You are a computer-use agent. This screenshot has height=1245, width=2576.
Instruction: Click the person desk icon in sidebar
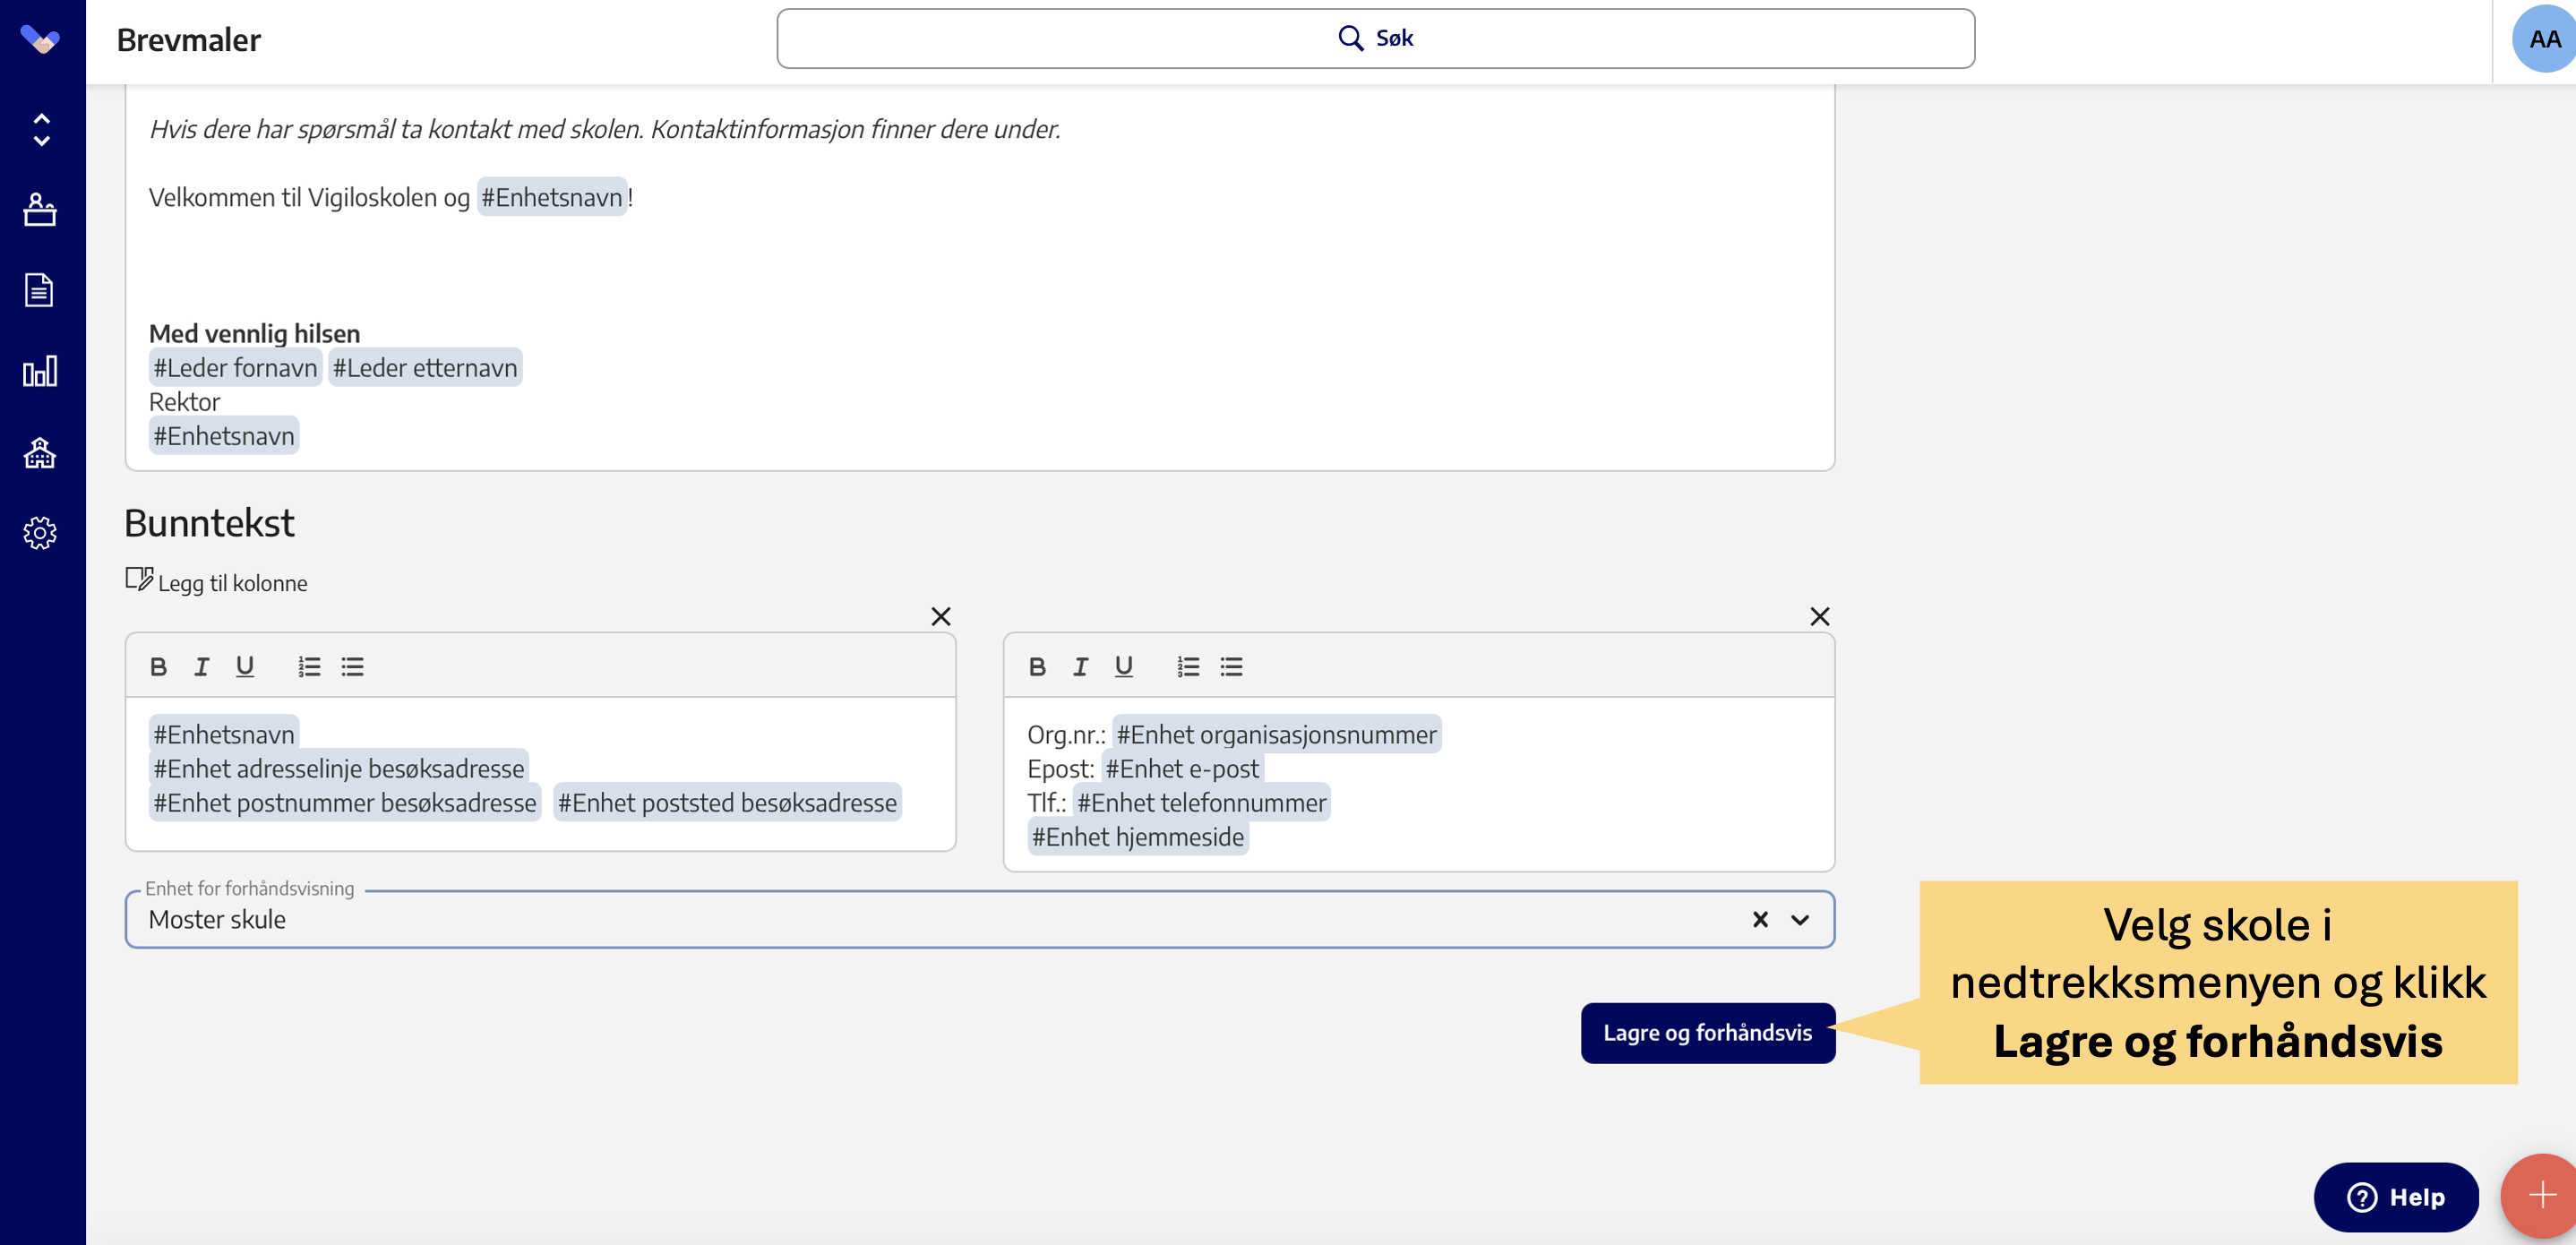pyautogui.click(x=40, y=209)
